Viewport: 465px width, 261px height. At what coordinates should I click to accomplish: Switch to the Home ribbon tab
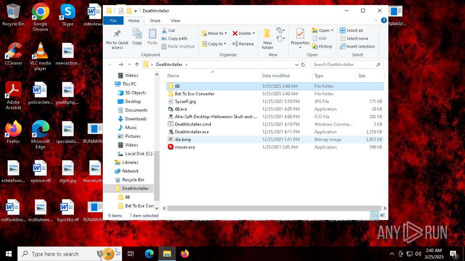tap(134, 21)
